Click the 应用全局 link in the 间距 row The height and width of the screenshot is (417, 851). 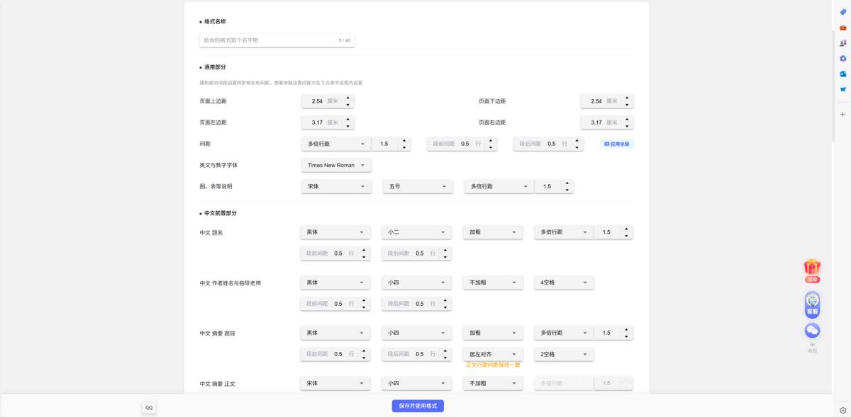[x=615, y=144]
